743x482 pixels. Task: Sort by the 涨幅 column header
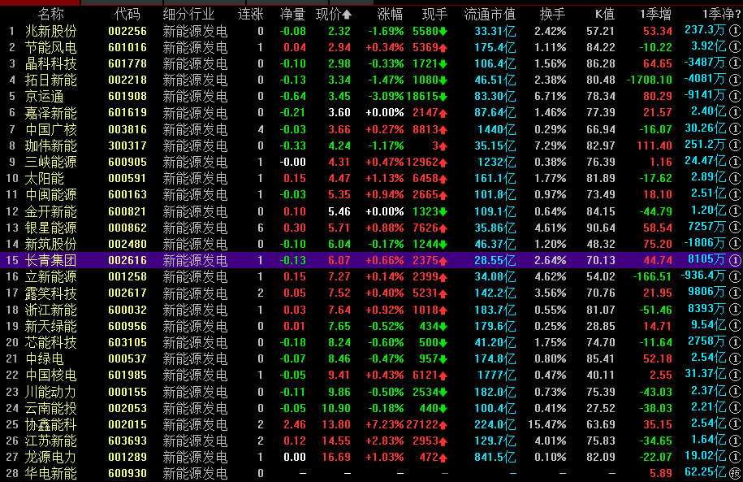point(390,15)
